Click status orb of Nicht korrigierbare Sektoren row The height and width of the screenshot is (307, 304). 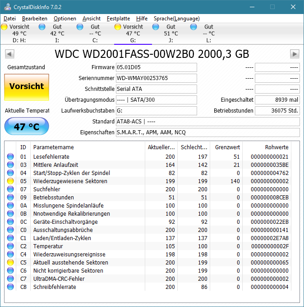10,270
